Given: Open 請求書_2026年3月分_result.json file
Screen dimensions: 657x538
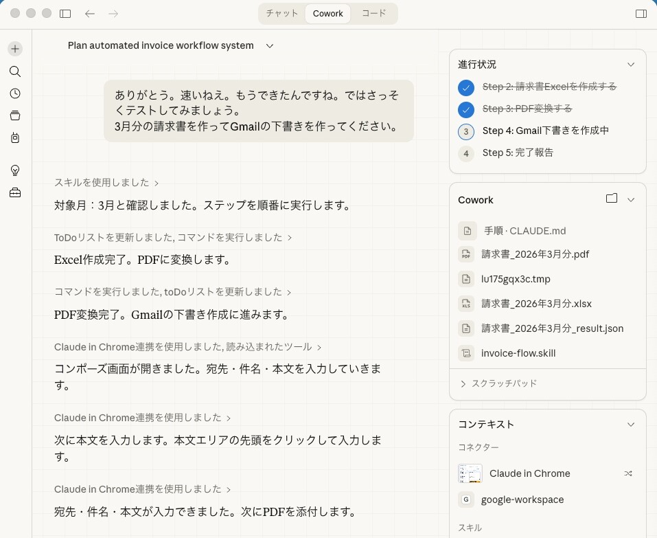Looking at the screenshot, I should click(x=552, y=328).
